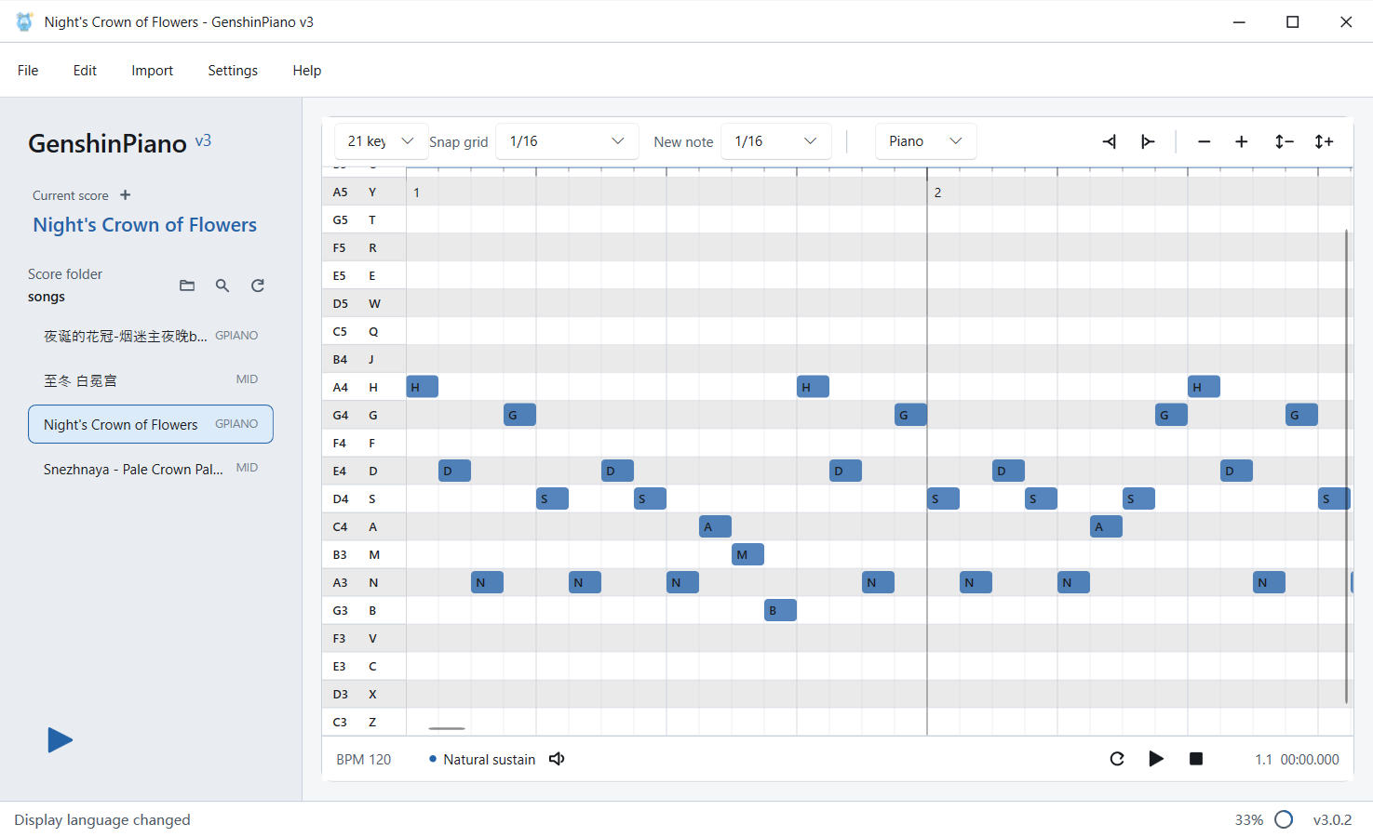Jump to next marker arrow icon
The width and height of the screenshot is (1373, 837).
pyautogui.click(x=1148, y=141)
